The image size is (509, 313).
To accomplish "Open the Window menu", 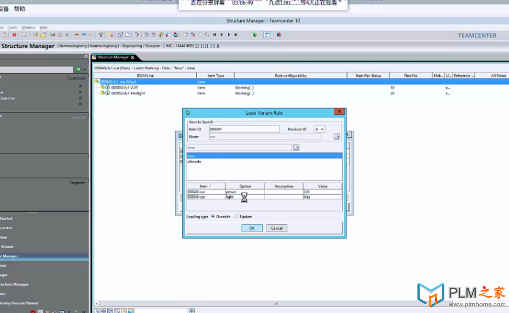I will click(x=28, y=27).
